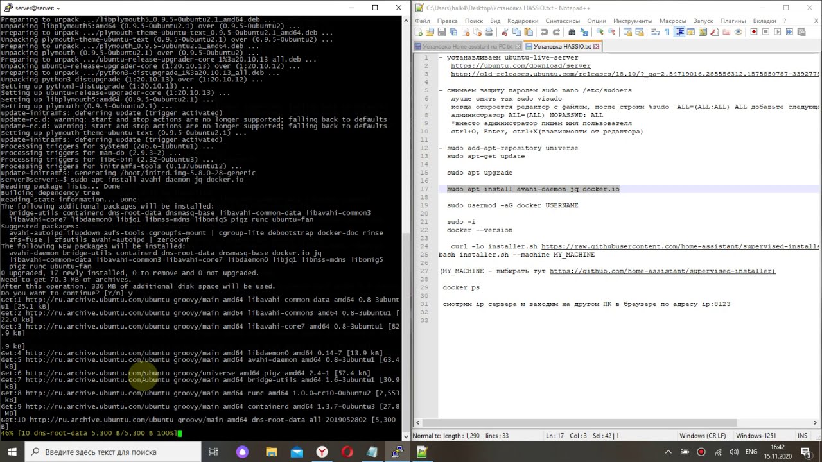The width and height of the screenshot is (822, 462).
Task: Toggle synchronized vertical scrolling icon
Action: pos(627,32)
